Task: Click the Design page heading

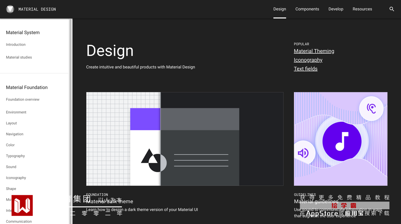Action: tap(110, 51)
